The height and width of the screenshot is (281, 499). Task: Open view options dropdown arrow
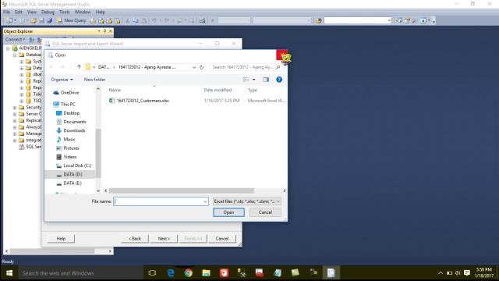click(x=254, y=80)
